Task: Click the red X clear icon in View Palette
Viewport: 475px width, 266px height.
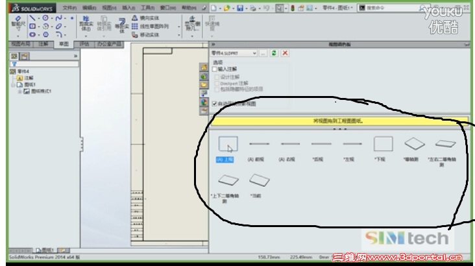Action: coord(285,53)
